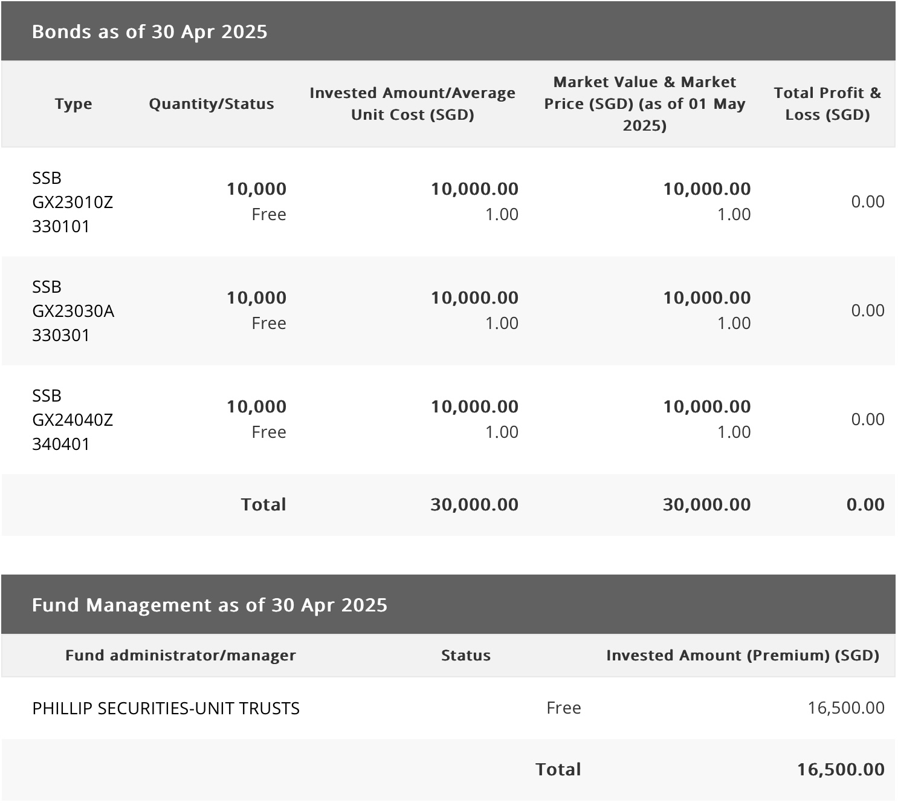Image resolution: width=898 pixels, height=808 pixels.
Task: Click the bond name SSB GX23010Z 330101
Action: 73,202
